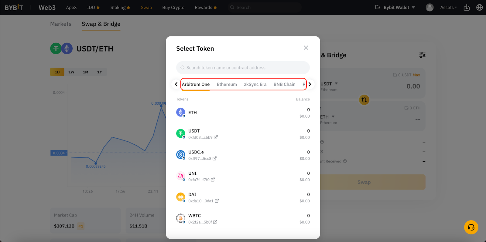486x242 pixels.
Task: Select 1D chart range
Action: click(57, 72)
